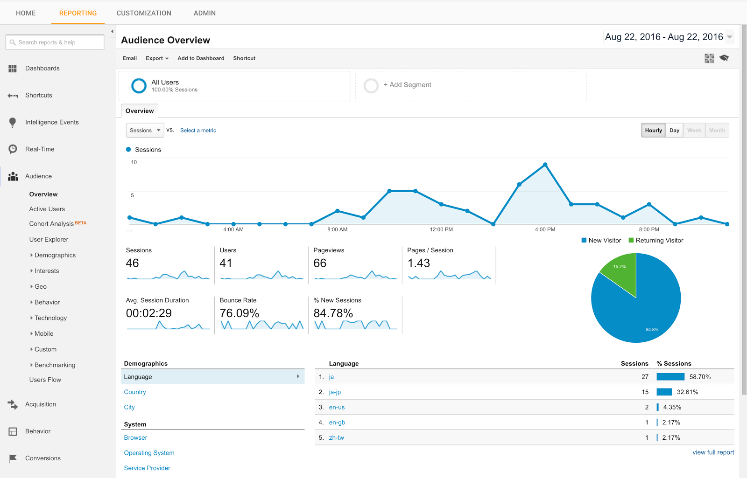Viewport: 747px width, 478px height.
Task: Open the Export menu
Action: click(157, 58)
